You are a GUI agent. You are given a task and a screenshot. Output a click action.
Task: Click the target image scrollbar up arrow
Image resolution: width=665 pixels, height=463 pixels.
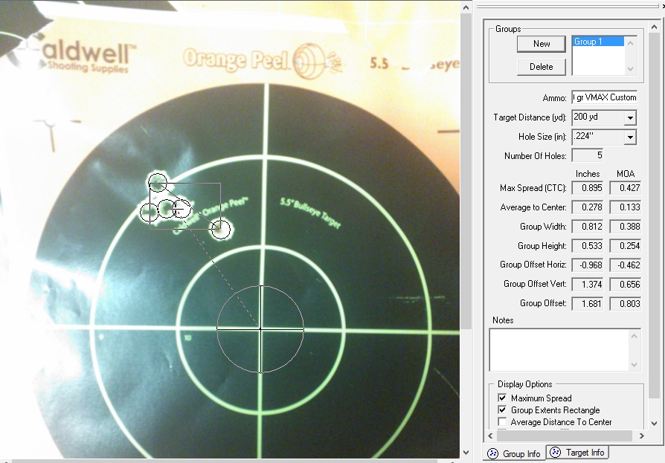click(x=466, y=7)
